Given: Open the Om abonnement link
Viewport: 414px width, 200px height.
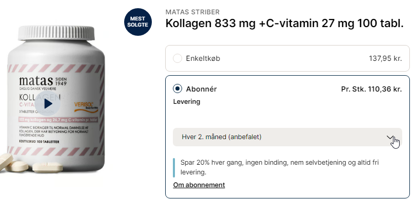Looking at the screenshot, I should tap(199, 185).
